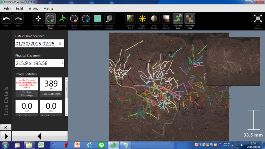The width and height of the screenshot is (265, 149).
Task: Open the View menu
Action: (33, 9)
